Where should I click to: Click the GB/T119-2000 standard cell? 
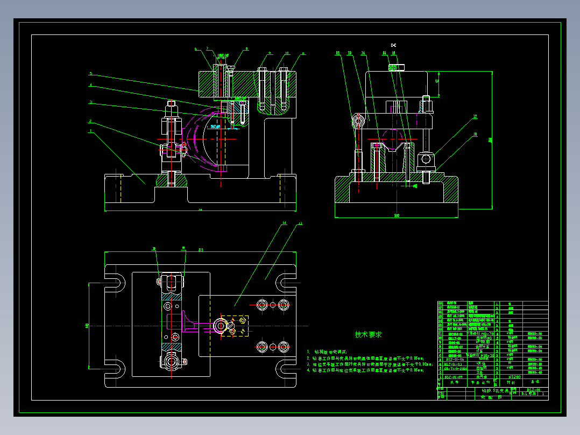click(456, 368)
